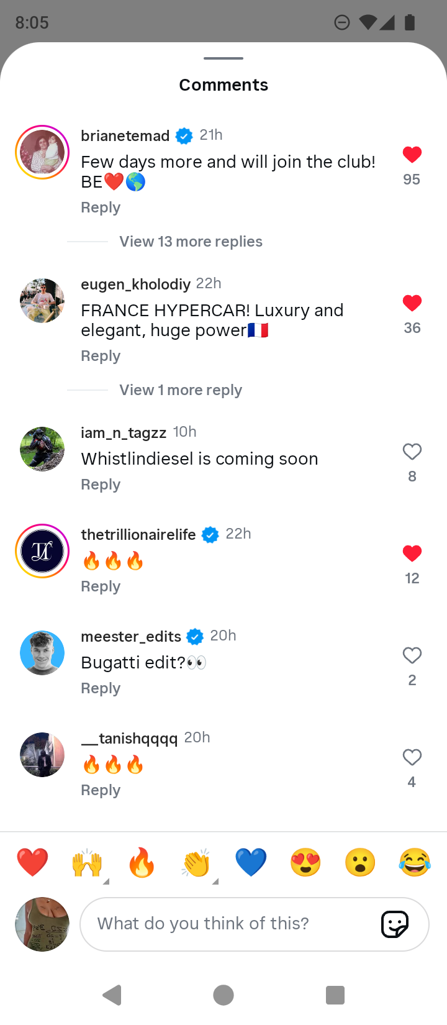447x1025 pixels.
Task: Reply to __tanishqqqq's fire comment
Action: 101,790
